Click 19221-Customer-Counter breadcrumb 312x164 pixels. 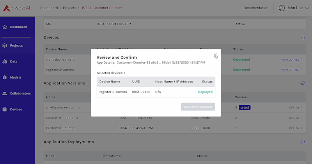coord(101,8)
